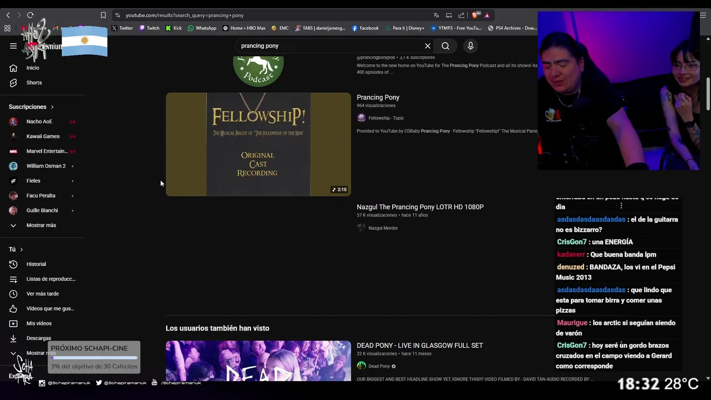Bookmark this page via bookmark icon

point(103,15)
